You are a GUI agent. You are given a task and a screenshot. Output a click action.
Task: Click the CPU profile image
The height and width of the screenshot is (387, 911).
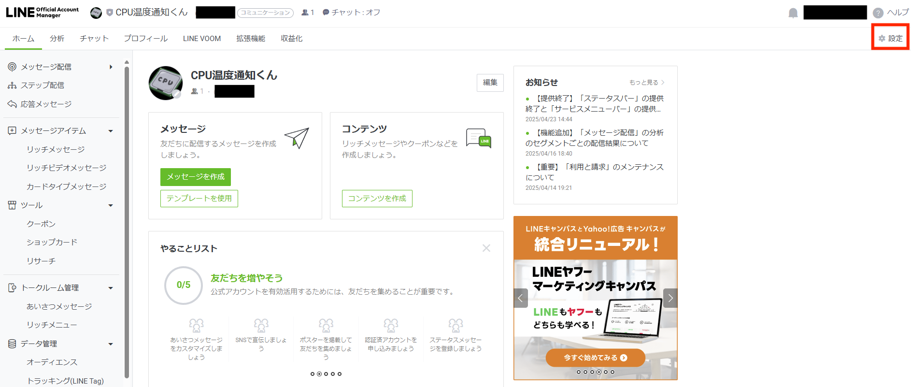[166, 83]
